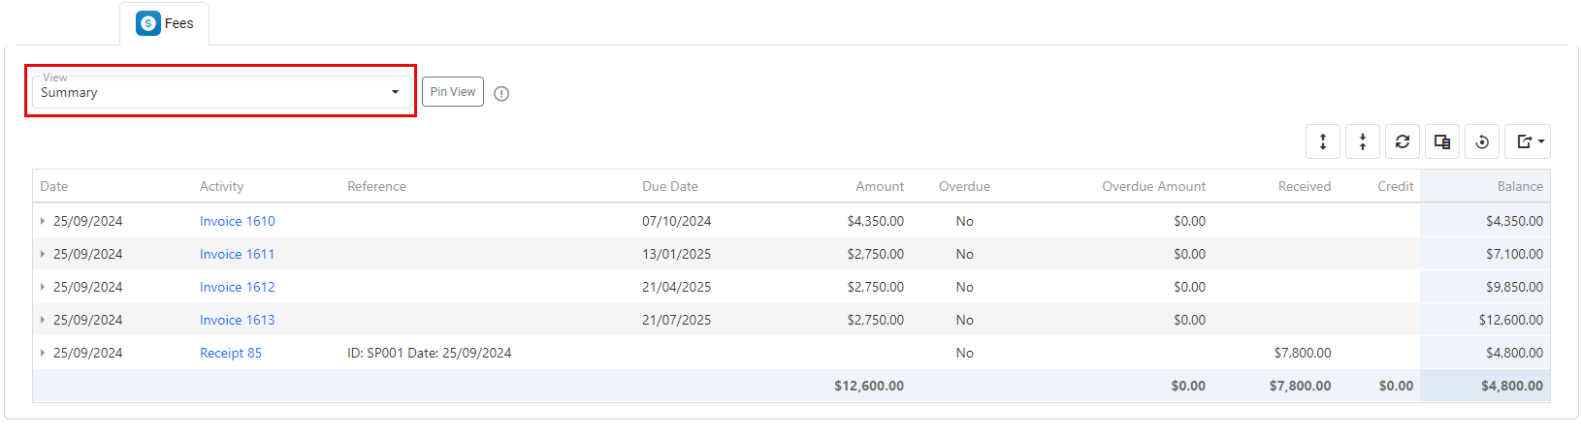Expand the Invoice 1610 row
The height and width of the screenshot is (437, 1581).
point(43,221)
